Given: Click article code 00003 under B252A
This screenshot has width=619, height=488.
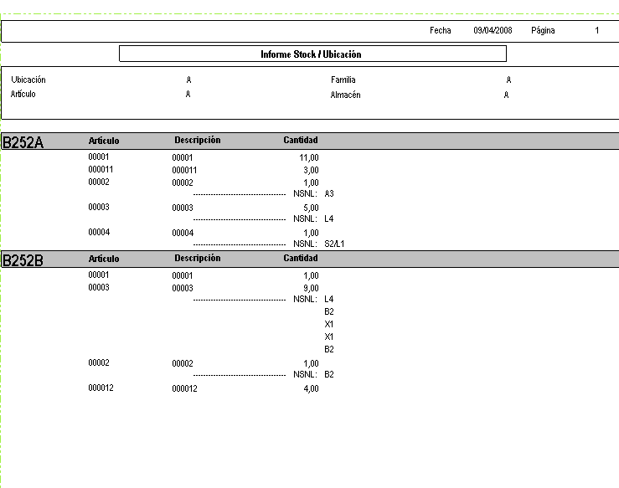Looking at the screenshot, I should tap(99, 207).
